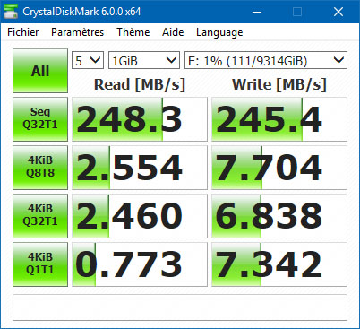Viewport: 360px width, 329px height.
Task: Run the 4KiB Q32T1 benchmark
Action: [x=40, y=216]
